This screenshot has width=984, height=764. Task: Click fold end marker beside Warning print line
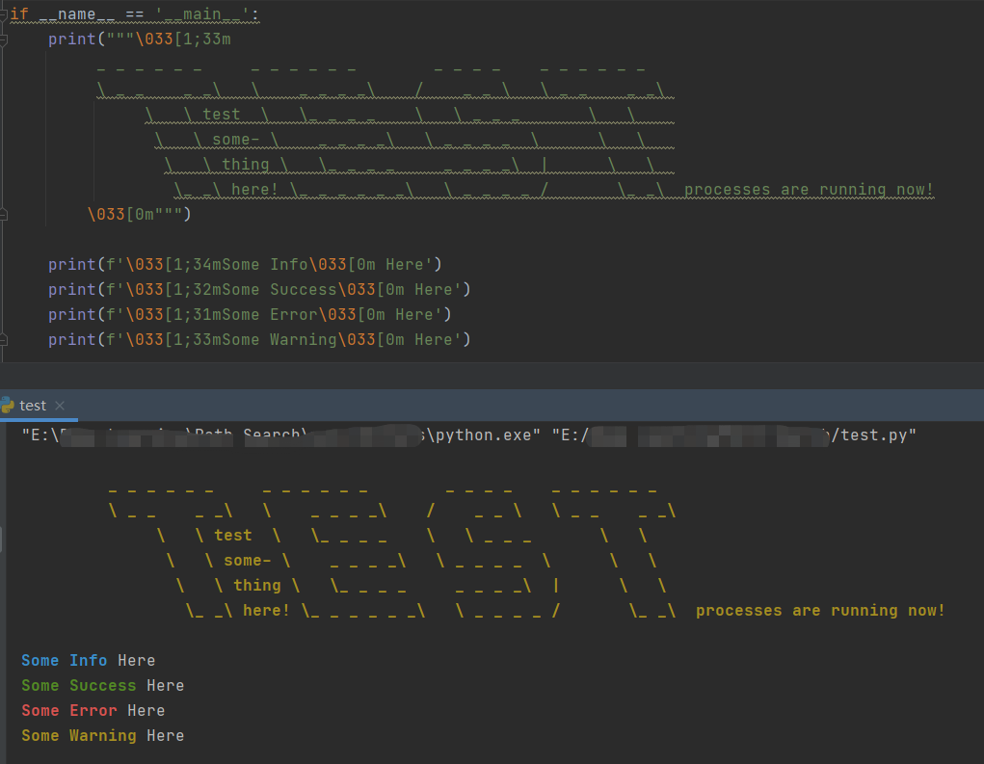[3, 340]
